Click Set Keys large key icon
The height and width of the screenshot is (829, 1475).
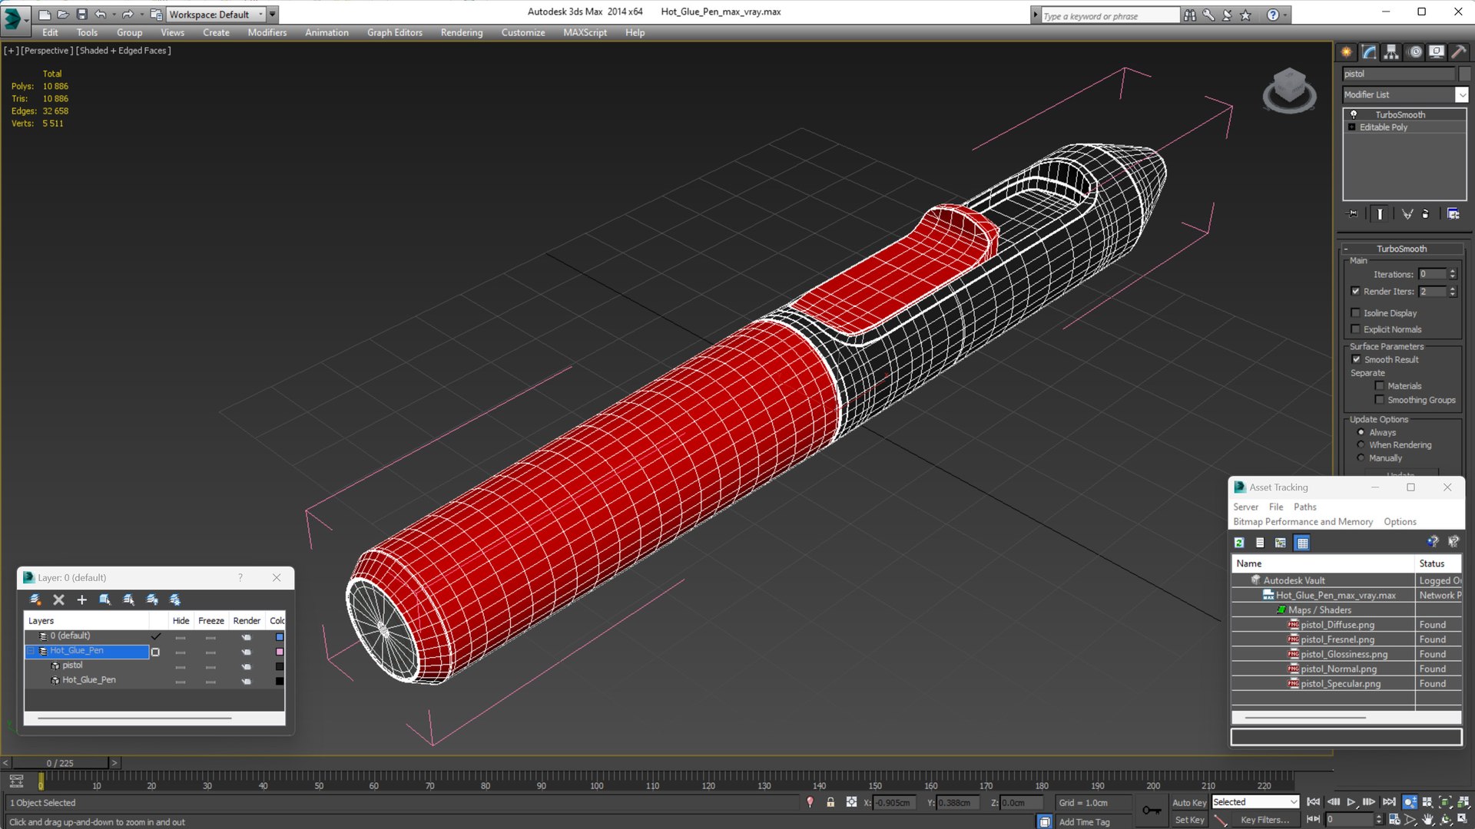[x=1152, y=811]
